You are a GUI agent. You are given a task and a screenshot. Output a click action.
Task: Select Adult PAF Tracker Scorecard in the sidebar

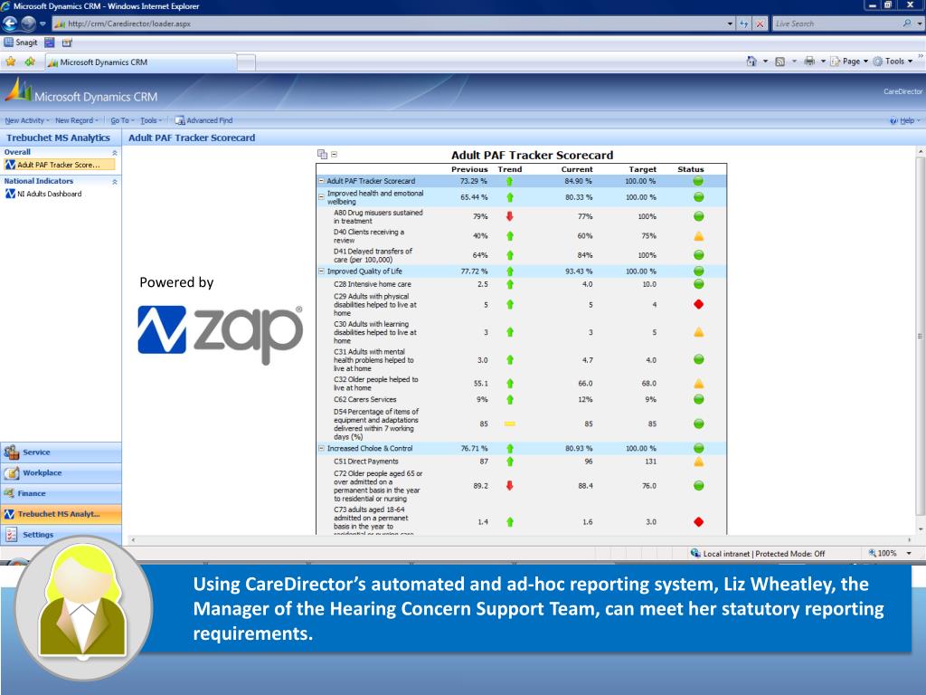coord(59,165)
